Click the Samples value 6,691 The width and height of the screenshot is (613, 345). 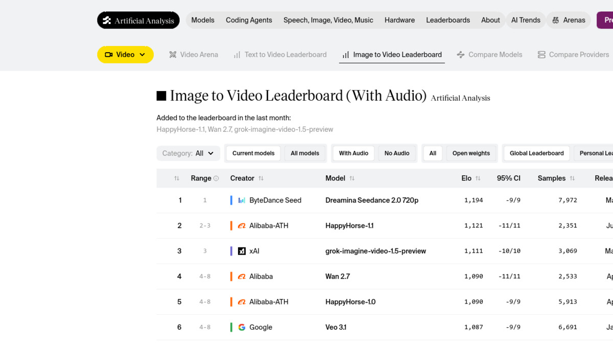(568, 327)
